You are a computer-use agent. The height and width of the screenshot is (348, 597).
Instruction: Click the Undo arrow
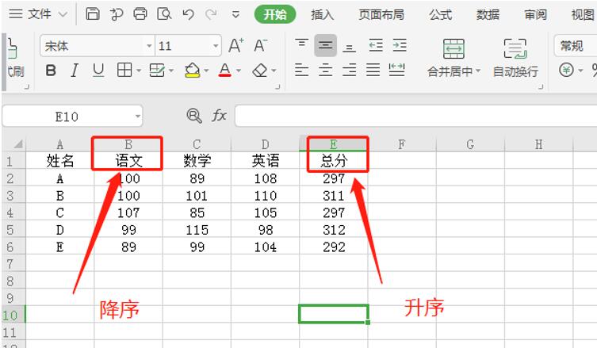click(x=188, y=14)
